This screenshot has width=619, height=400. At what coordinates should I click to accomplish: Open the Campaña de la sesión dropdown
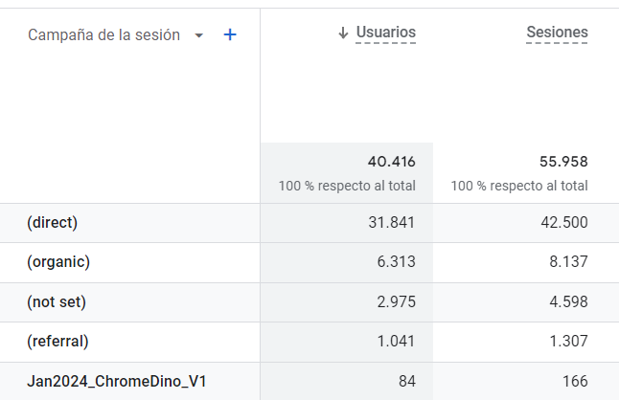point(199,35)
